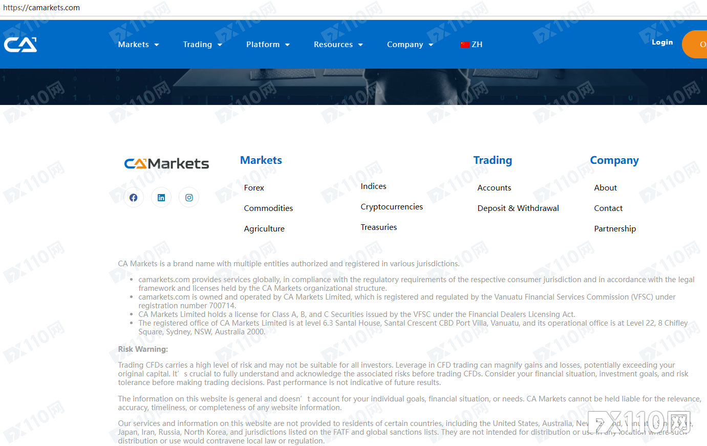Screen dimensions: 707x446
Task: Click the orange button beside Login
Action: tap(695, 44)
